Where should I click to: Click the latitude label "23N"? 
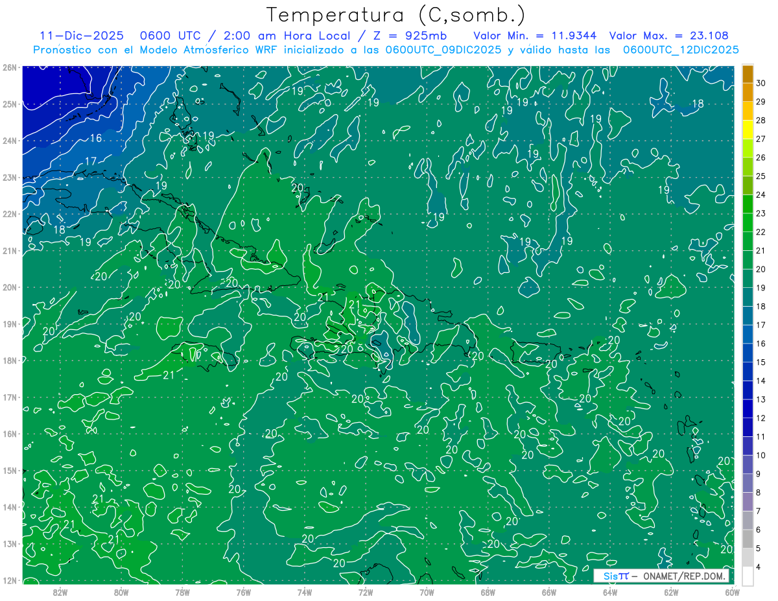pos(9,177)
